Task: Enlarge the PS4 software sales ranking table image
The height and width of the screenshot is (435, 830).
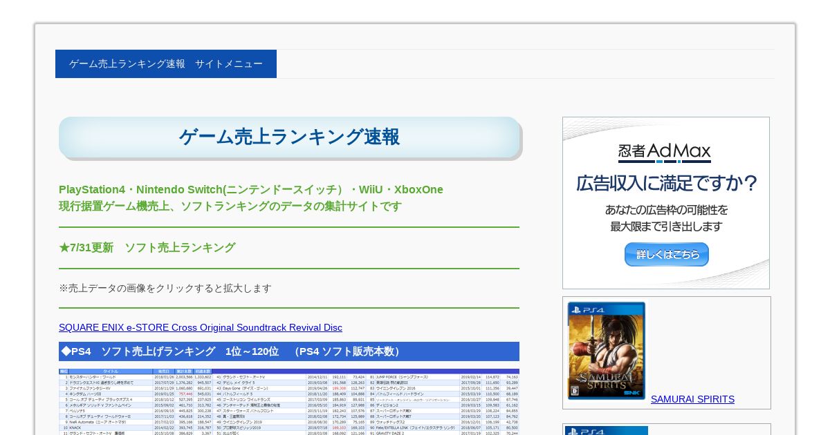Action: click(x=289, y=401)
